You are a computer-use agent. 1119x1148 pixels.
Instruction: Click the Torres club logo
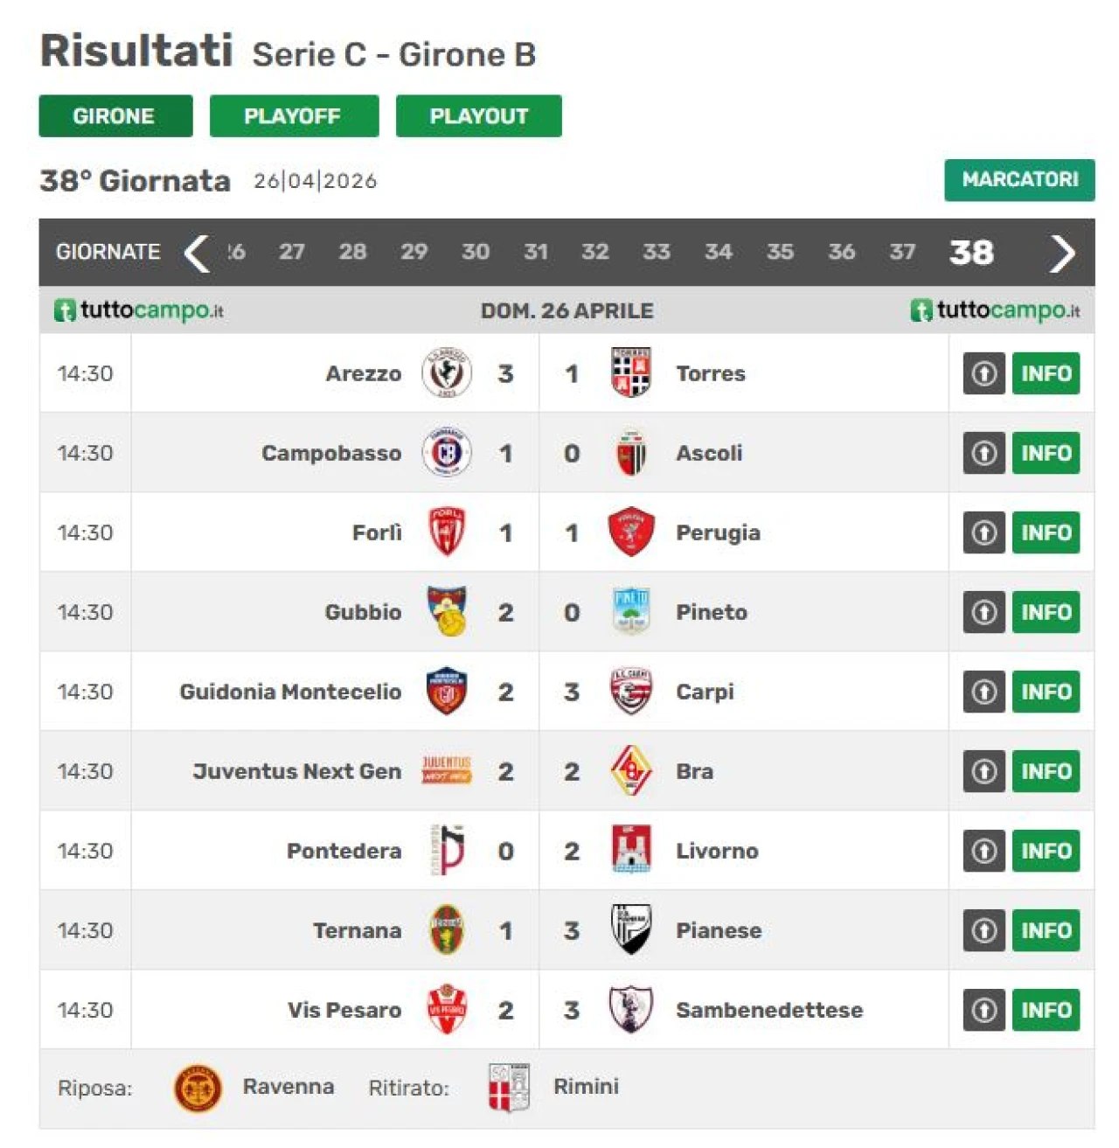630,372
